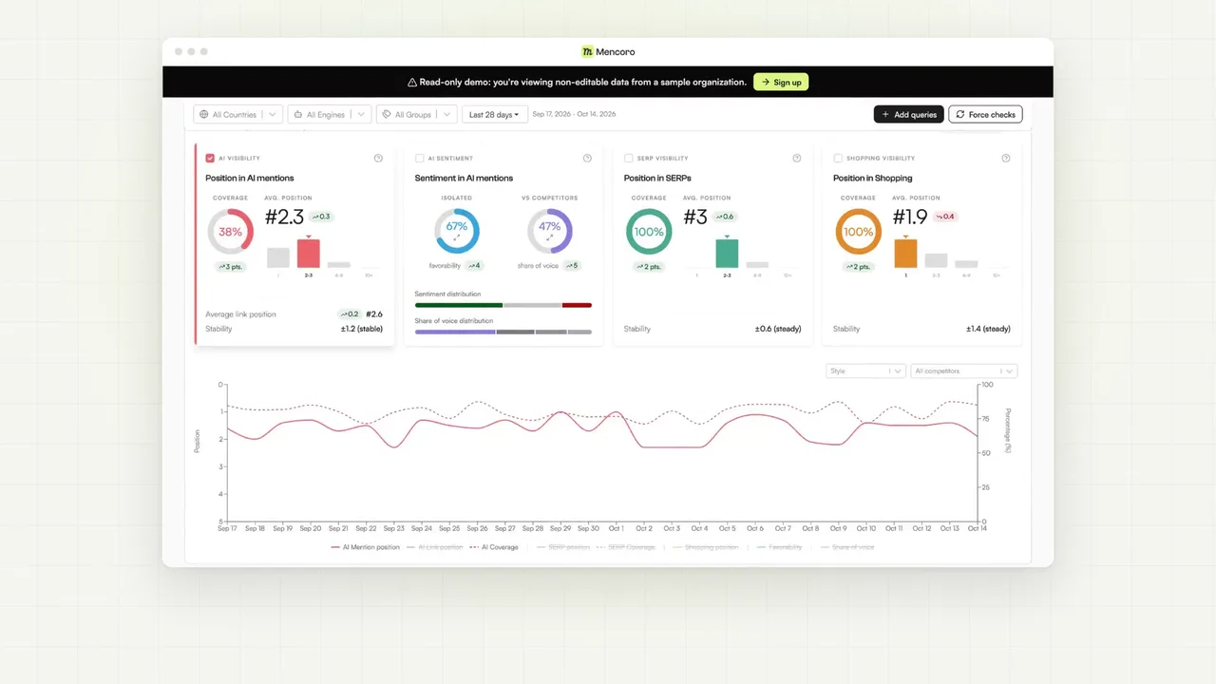Image resolution: width=1216 pixels, height=684 pixels.
Task: Click the Force checks button
Action: [985, 115]
